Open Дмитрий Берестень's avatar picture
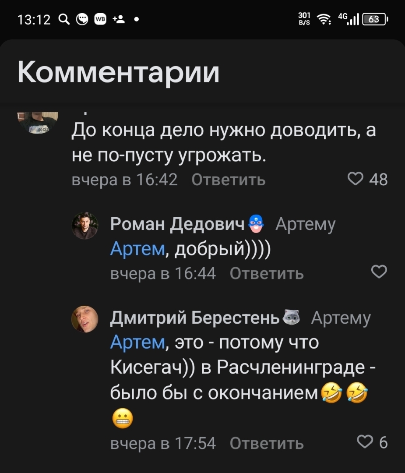Screen dimensions: 405x473 pyautogui.click(x=85, y=319)
